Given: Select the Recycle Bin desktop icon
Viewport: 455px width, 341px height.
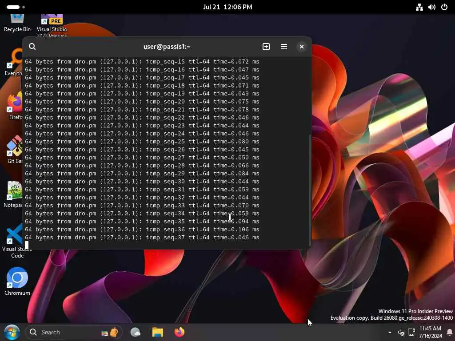Looking at the screenshot, I should coord(17,23).
